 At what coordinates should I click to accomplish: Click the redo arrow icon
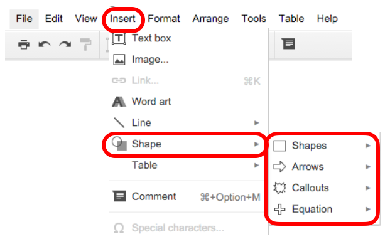pyautogui.click(x=65, y=45)
